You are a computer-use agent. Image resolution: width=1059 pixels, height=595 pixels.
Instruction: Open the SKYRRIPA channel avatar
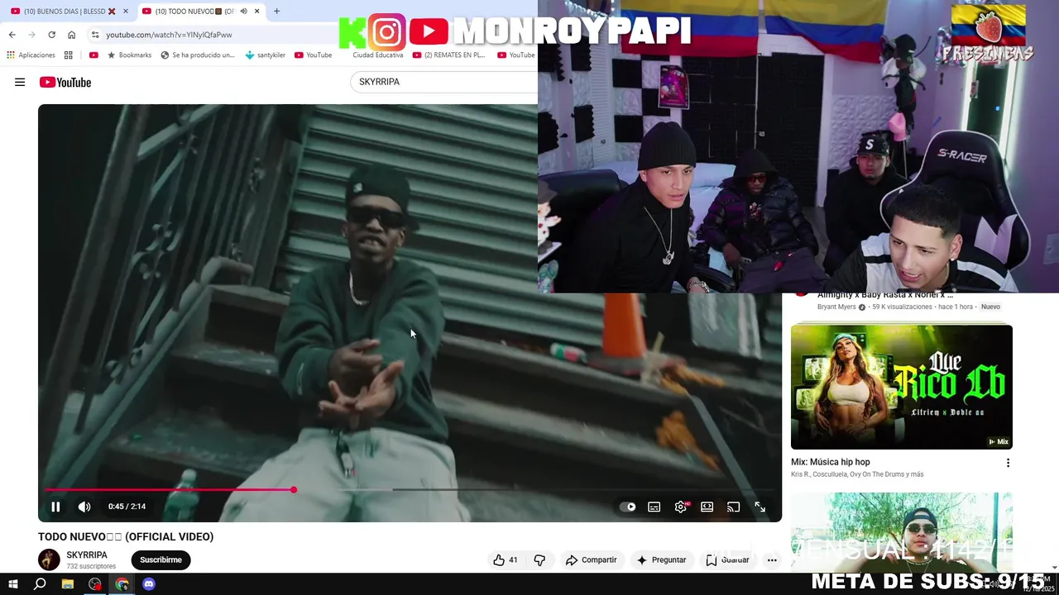pos(50,559)
